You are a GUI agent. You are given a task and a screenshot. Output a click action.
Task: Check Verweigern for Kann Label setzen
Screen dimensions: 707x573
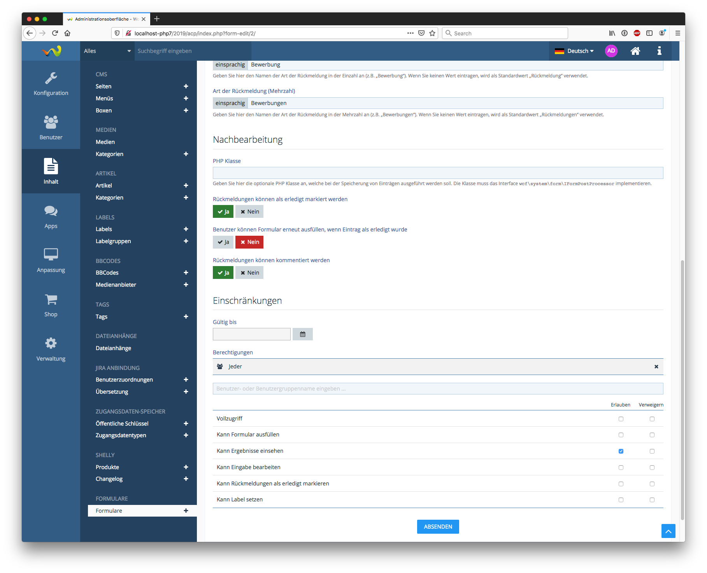(x=652, y=500)
